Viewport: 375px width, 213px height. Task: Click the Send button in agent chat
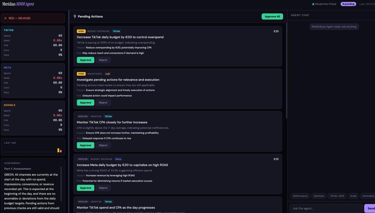point(370,208)
